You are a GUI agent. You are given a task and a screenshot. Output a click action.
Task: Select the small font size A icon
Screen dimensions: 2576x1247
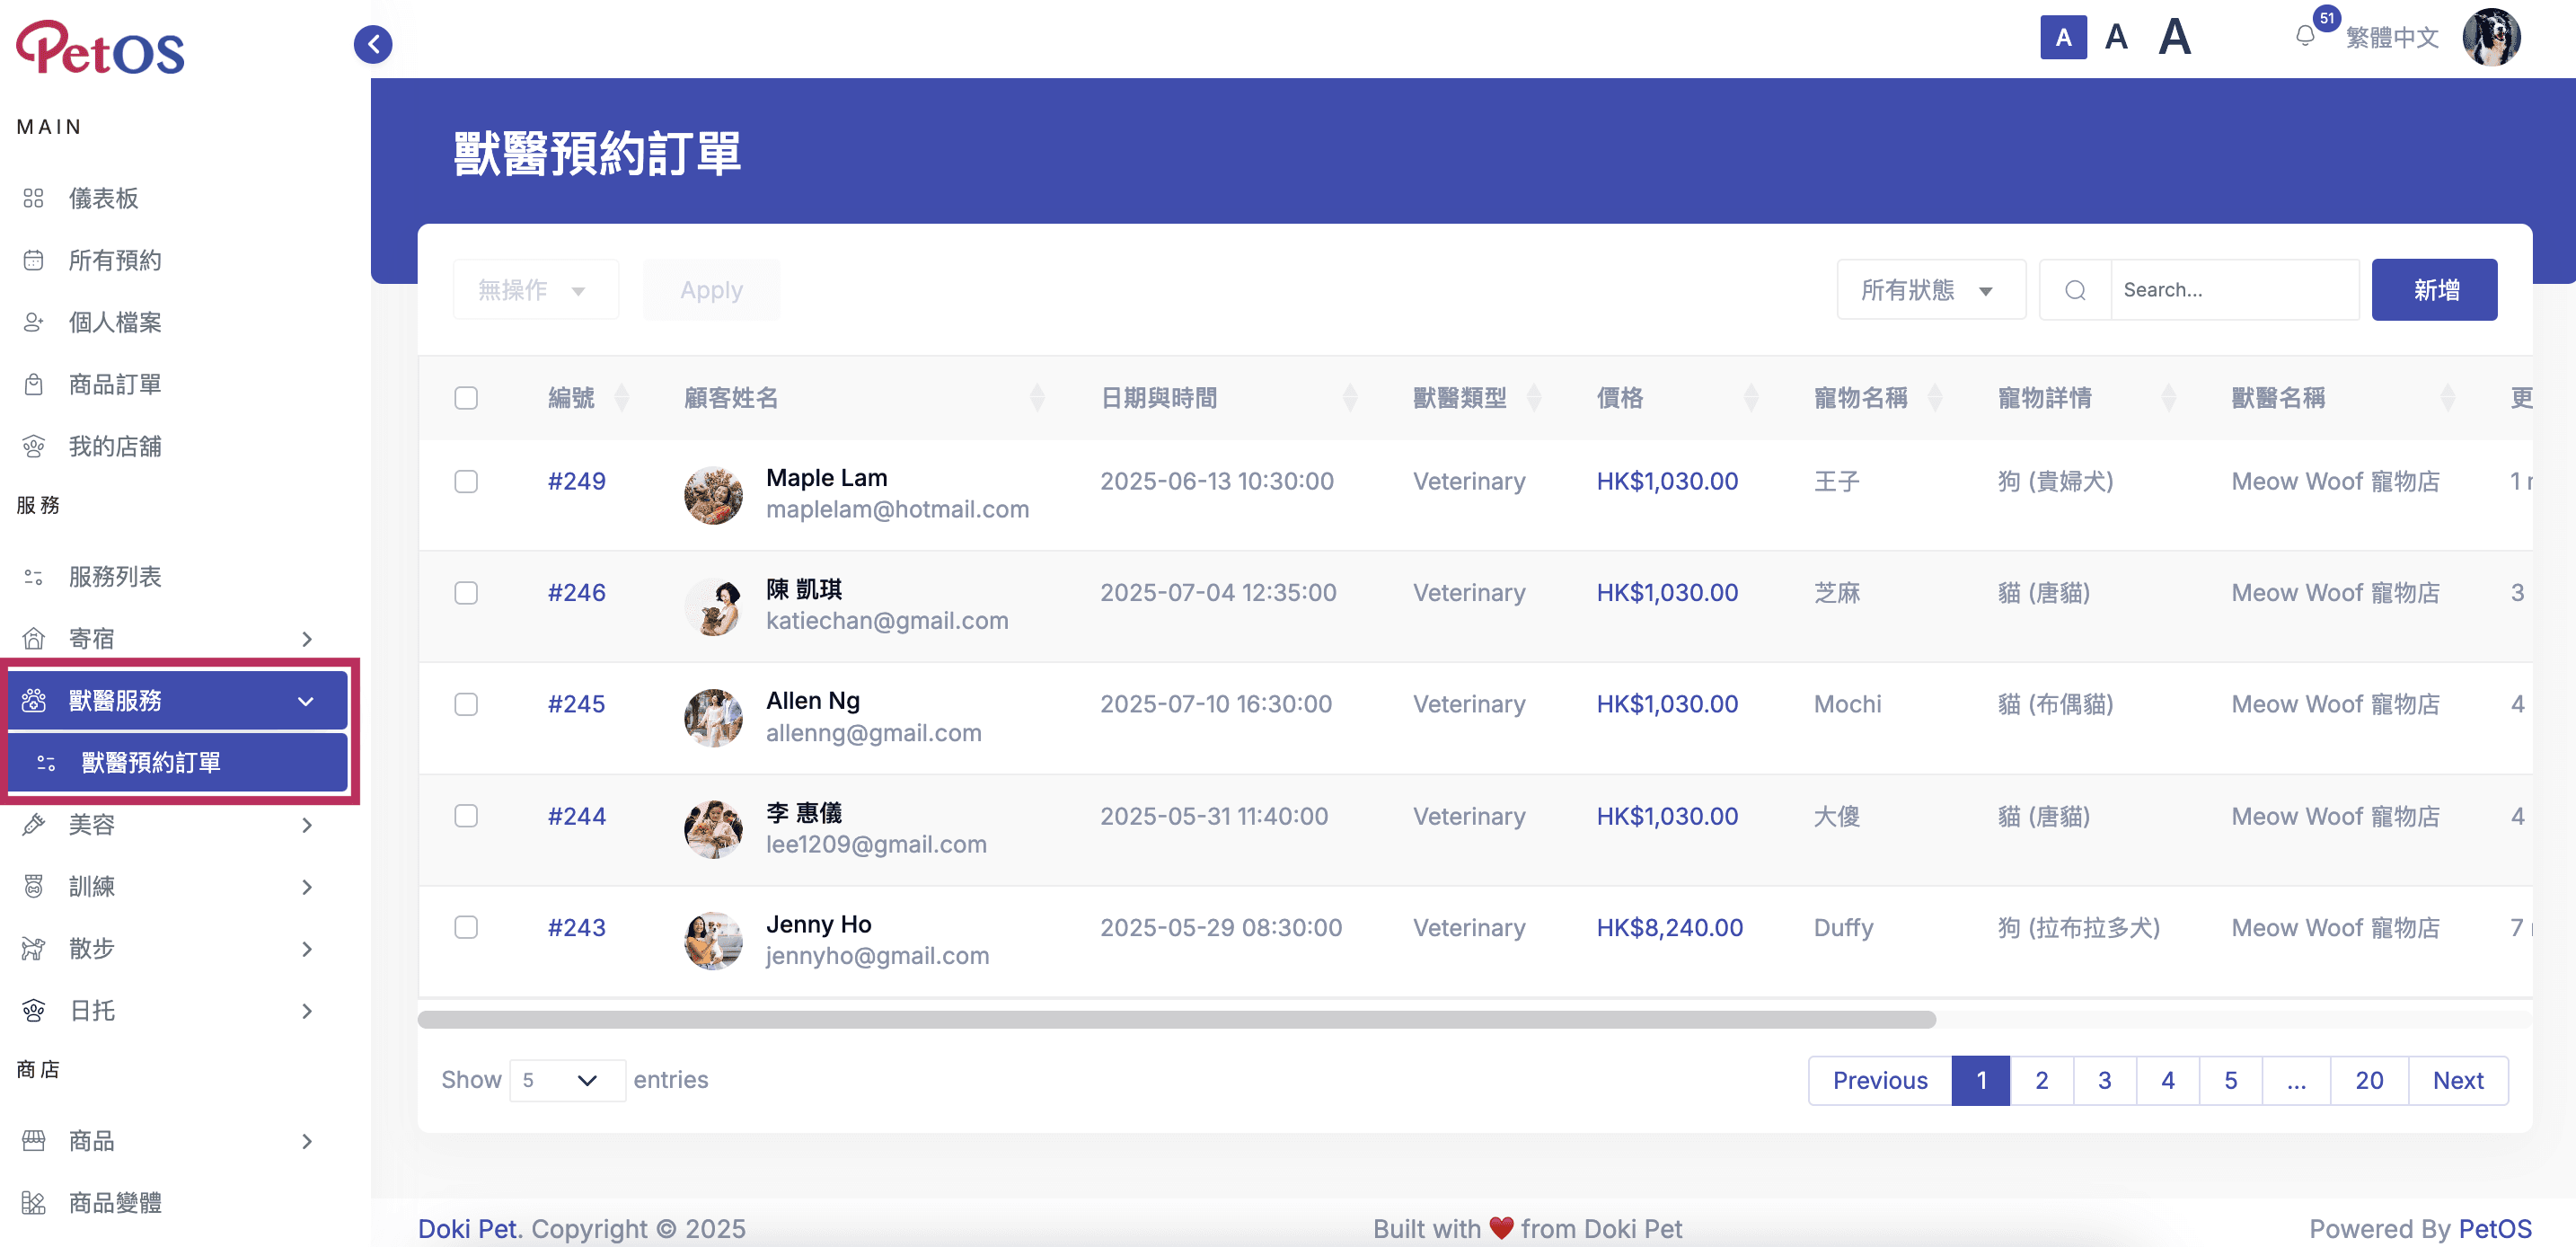2063,38
